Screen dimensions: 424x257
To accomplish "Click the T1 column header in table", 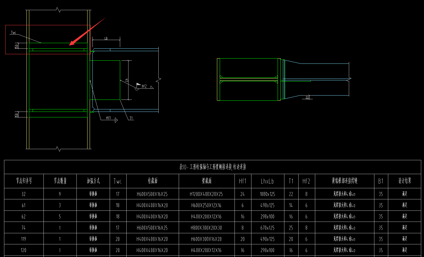I will [x=291, y=181].
